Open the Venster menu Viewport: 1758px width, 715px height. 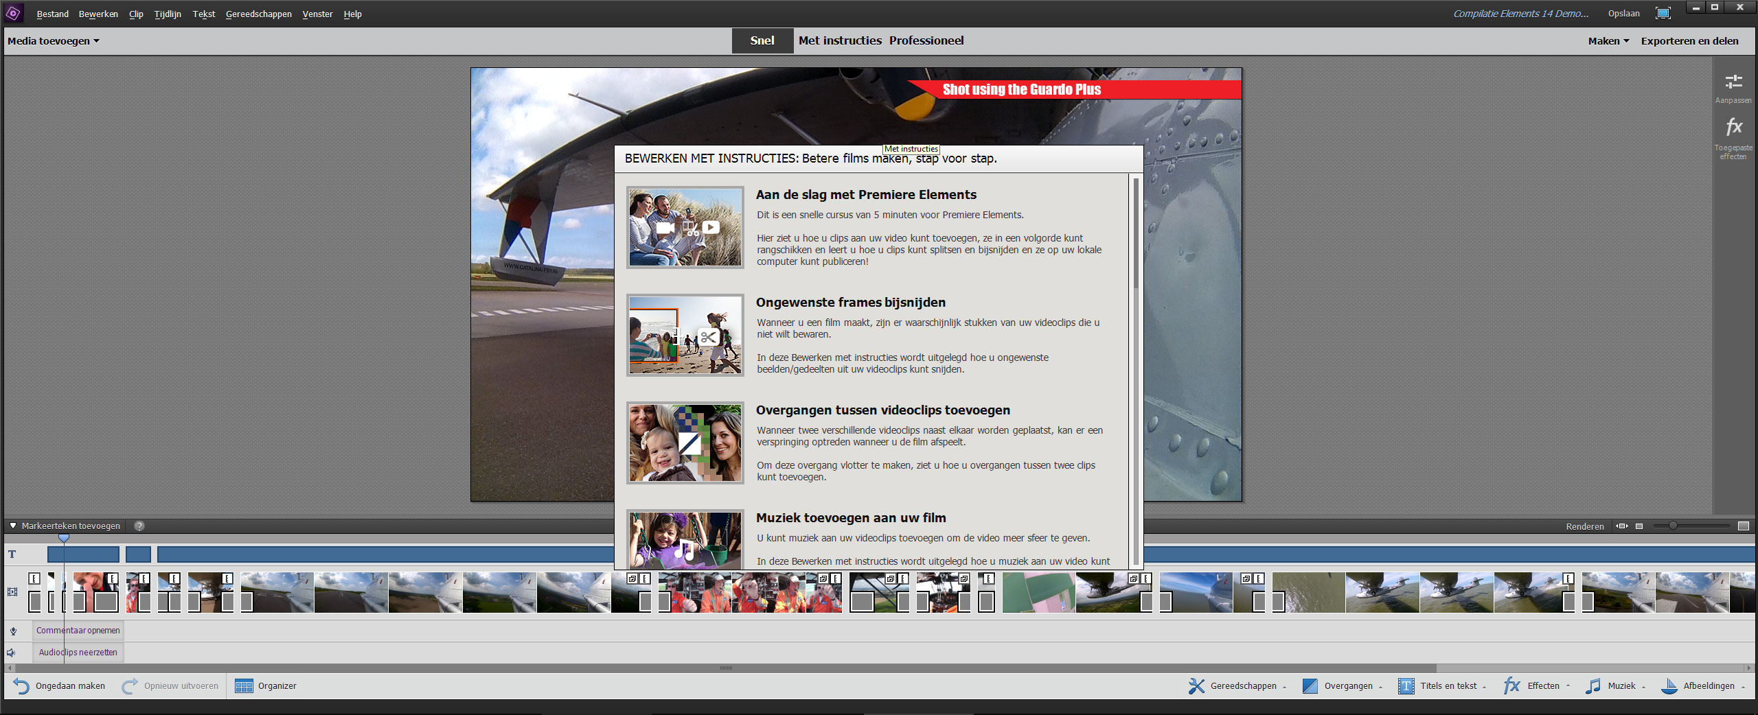(317, 14)
